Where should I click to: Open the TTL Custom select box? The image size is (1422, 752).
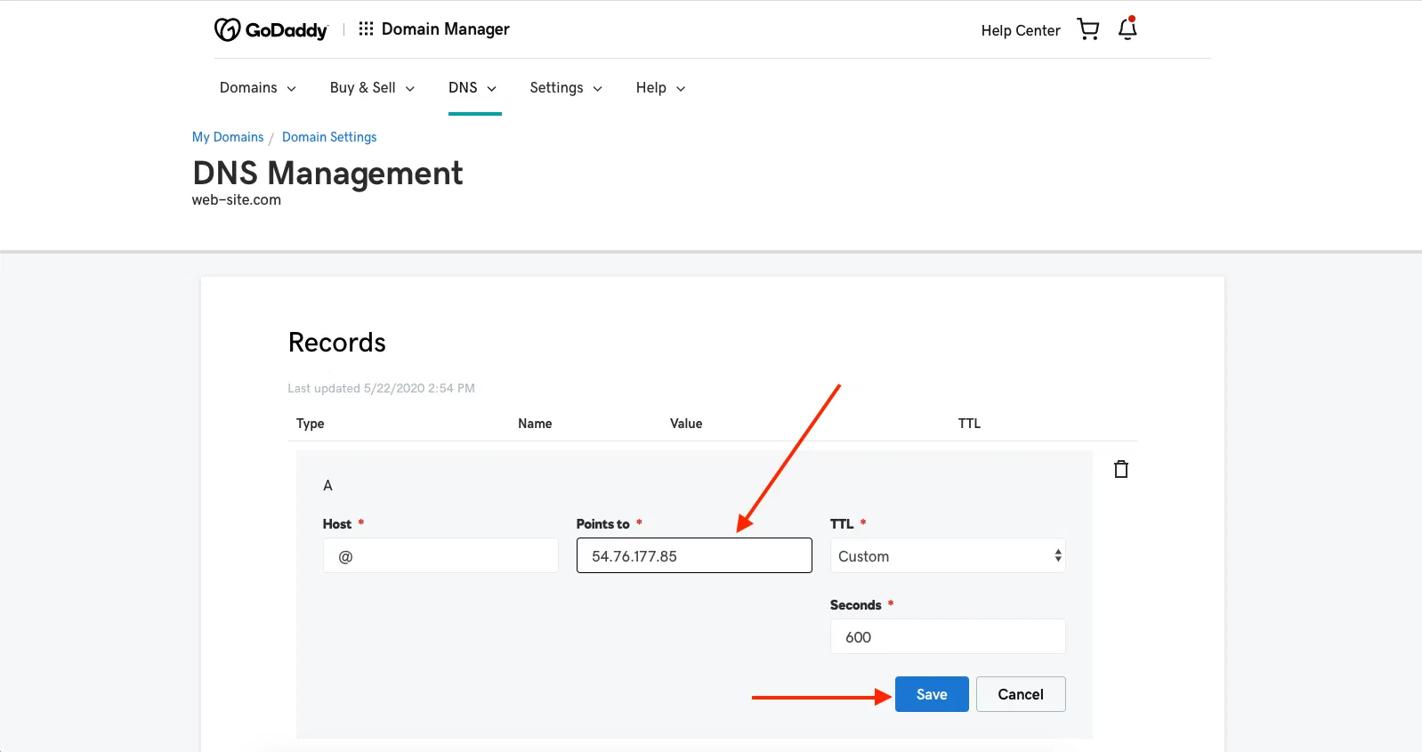[x=948, y=556]
